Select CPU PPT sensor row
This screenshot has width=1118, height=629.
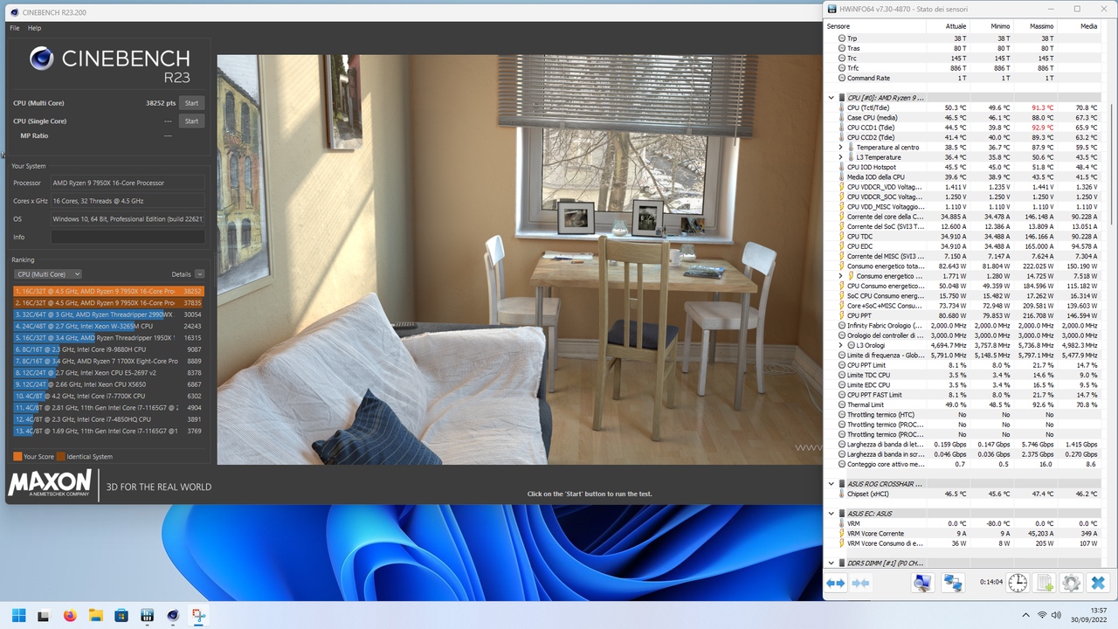pyautogui.click(x=963, y=315)
